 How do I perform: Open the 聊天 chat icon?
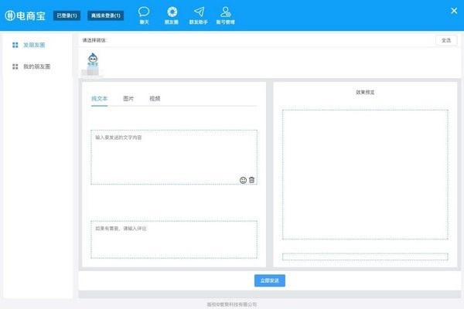[x=144, y=15]
